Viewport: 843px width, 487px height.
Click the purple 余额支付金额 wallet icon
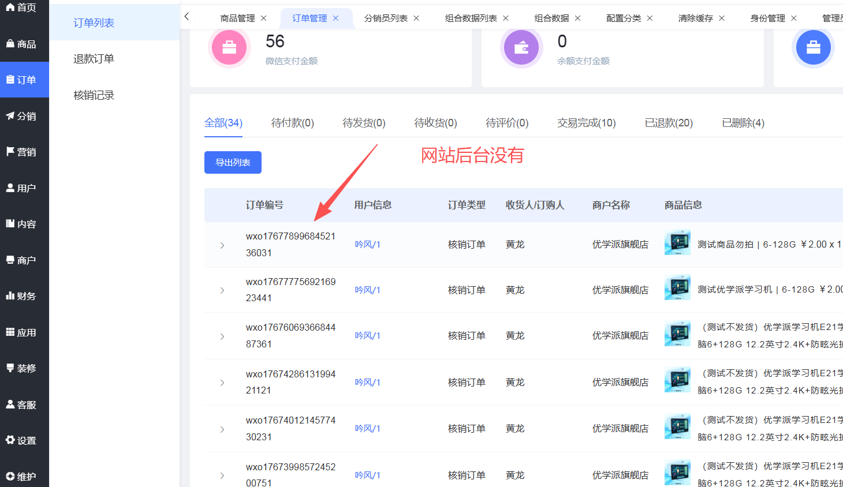tap(521, 47)
